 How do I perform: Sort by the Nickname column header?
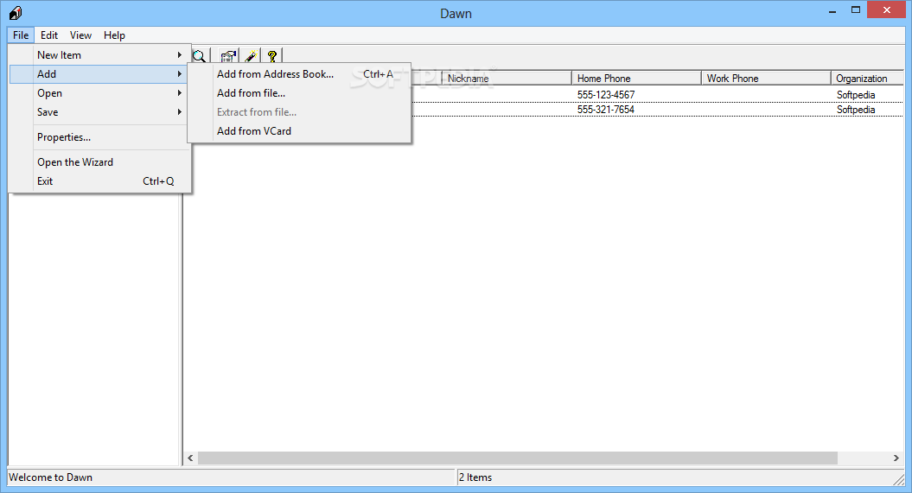(507, 79)
